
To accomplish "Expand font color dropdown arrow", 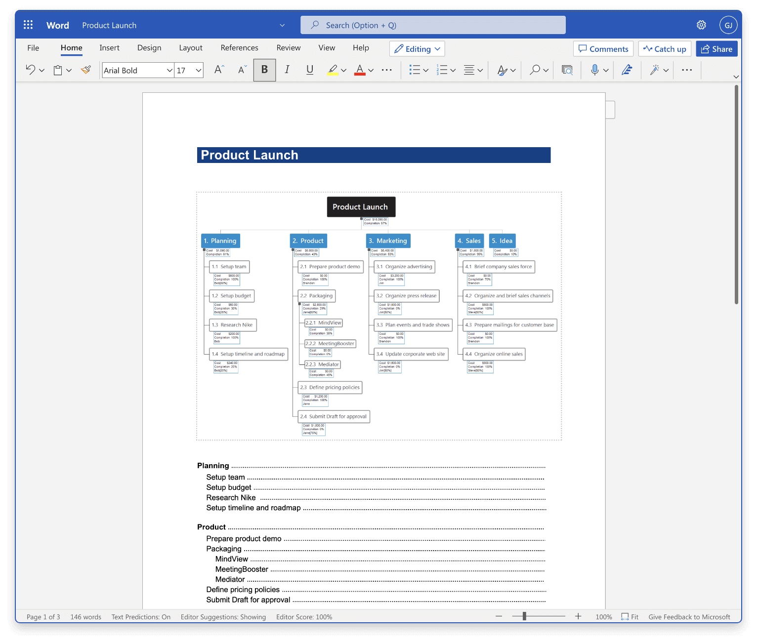I will [x=371, y=71].
